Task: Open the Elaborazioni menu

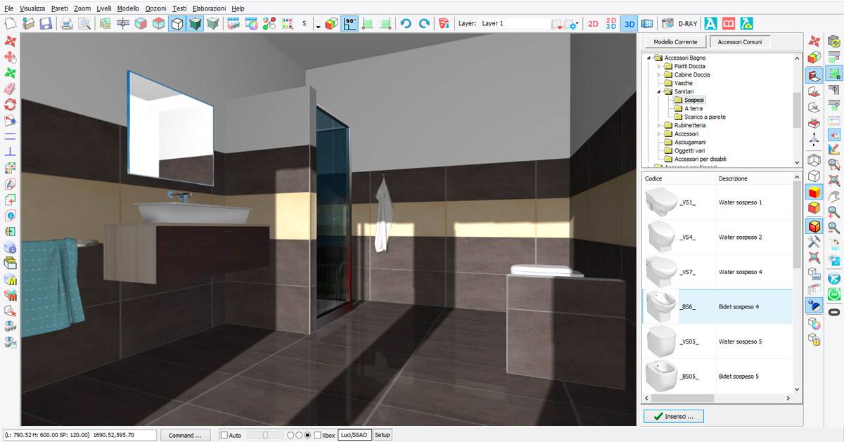Action: click(210, 8)
